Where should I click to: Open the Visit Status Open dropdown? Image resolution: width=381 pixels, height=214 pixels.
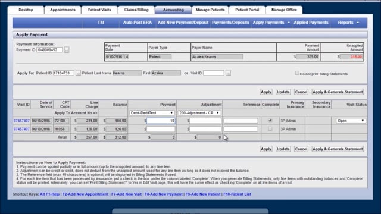click(x=351, y=121)
